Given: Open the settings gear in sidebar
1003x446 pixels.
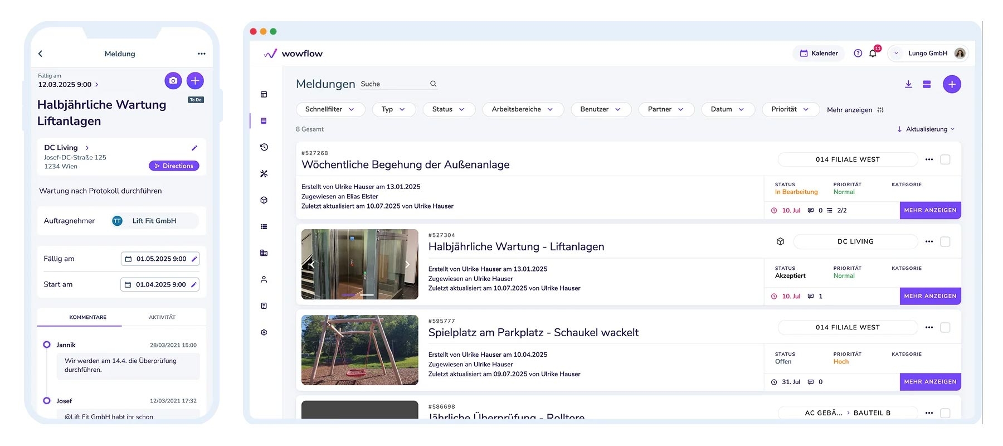Looking at the screenshot, I should tap(264, 332).
